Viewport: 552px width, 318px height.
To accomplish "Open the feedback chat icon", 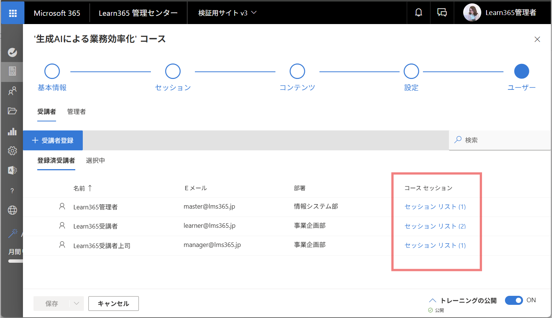I will tap(442, 13).
